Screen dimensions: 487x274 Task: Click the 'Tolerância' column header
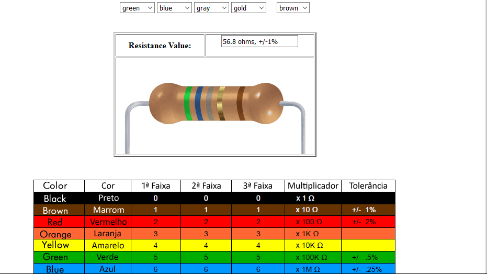[368, 185]
